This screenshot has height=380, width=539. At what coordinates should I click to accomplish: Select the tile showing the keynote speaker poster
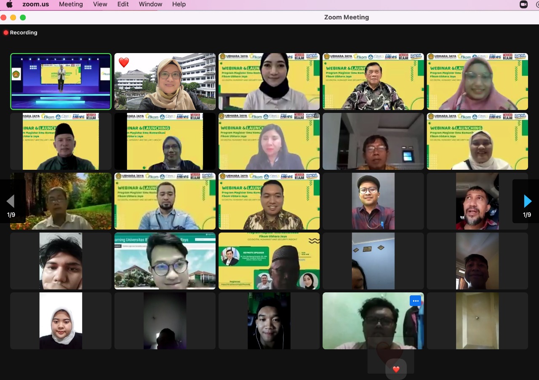click(269, 260)
